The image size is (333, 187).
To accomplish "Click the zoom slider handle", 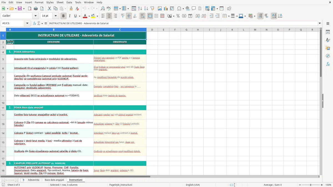I will pyautogui.click(x=311, y=185).
